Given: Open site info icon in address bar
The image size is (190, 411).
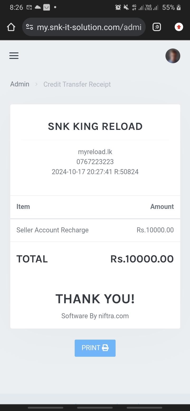Looking at the screenshot, I should [30, 27].
